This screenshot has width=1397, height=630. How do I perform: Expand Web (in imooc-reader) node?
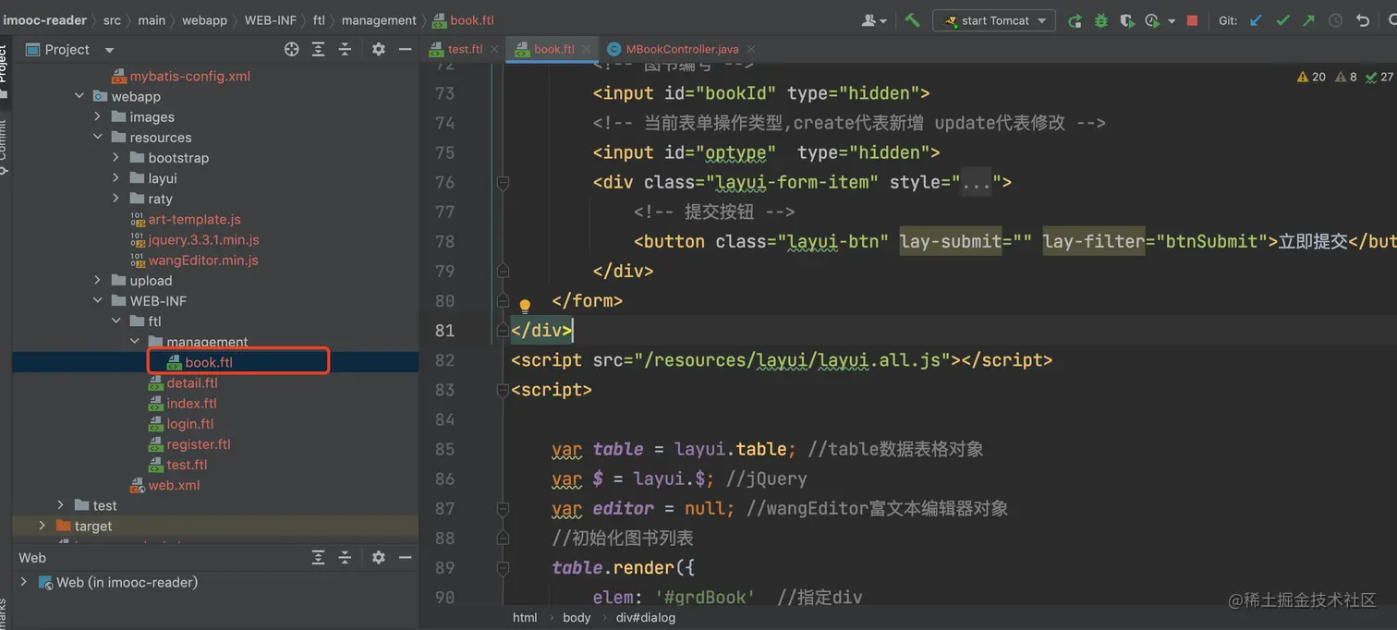click(x=24, y=582)
